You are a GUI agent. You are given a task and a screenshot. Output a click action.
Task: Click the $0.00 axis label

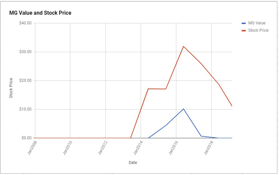(x=26, y=138)
